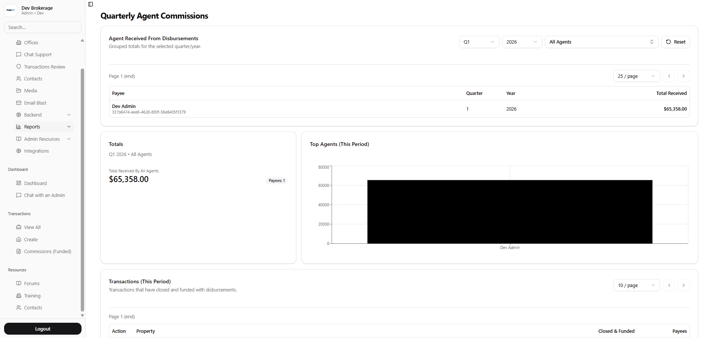Open Transactions Review from sidebar
706x338 pixels.
[x=44, y=67]
